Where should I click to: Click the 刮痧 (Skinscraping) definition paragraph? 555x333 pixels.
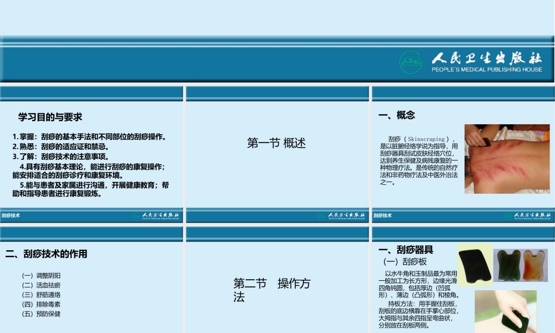pyautogui.click(x=418, y=160)
